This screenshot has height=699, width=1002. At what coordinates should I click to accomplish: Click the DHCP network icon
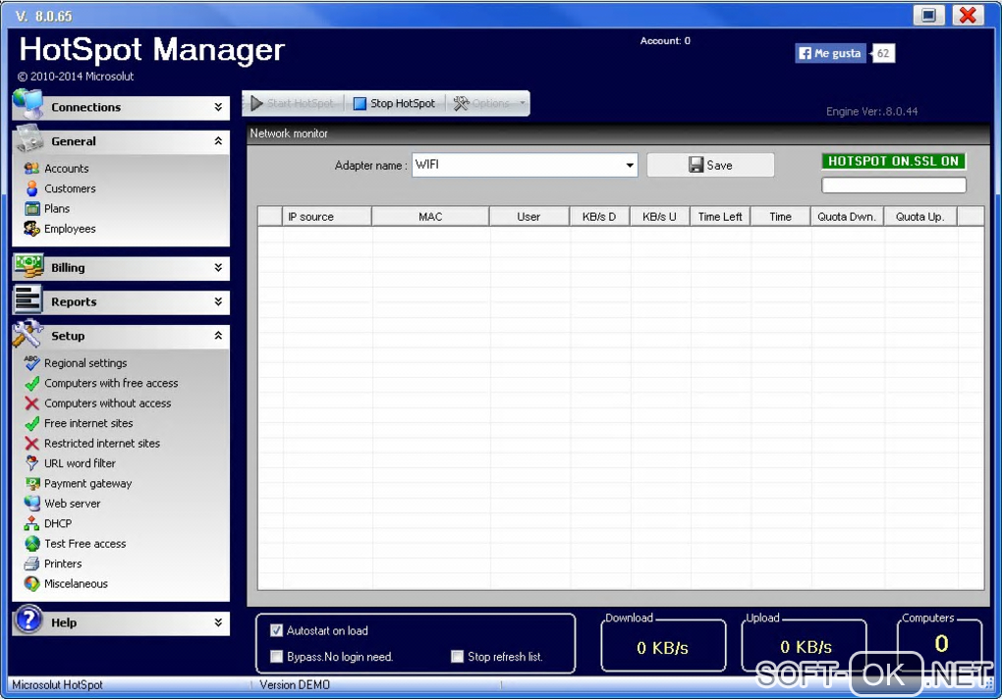coord(32,523)
